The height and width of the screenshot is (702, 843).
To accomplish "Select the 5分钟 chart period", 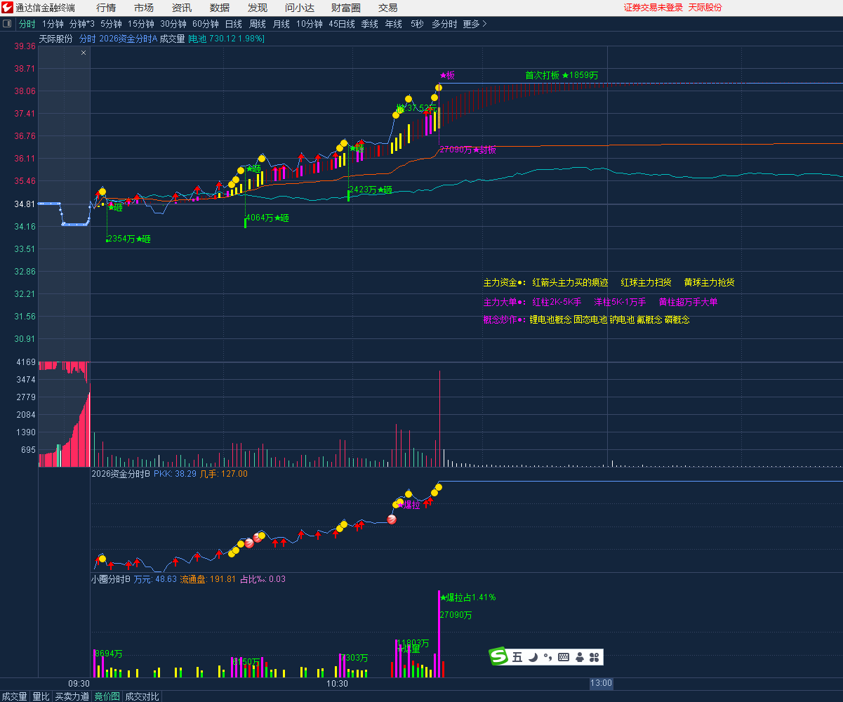I will (x=111, y=24).
